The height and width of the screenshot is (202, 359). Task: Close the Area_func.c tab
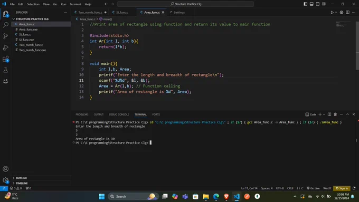(163, 12)
